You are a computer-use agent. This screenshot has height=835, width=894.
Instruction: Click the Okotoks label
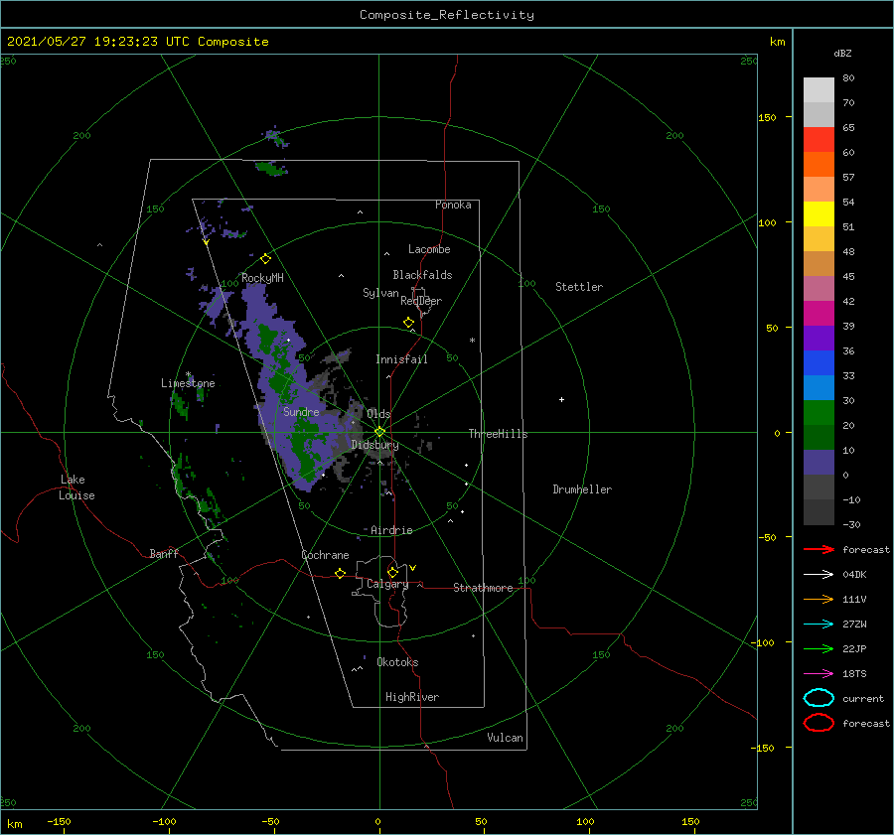click(397, 662)
